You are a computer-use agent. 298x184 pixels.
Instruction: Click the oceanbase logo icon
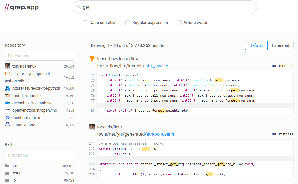pos(8,103)
